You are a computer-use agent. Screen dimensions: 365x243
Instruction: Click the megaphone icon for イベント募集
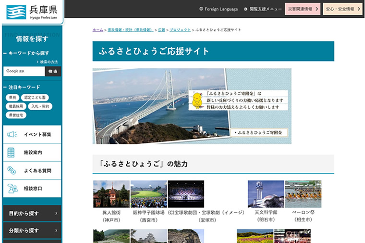pos(12,134)
